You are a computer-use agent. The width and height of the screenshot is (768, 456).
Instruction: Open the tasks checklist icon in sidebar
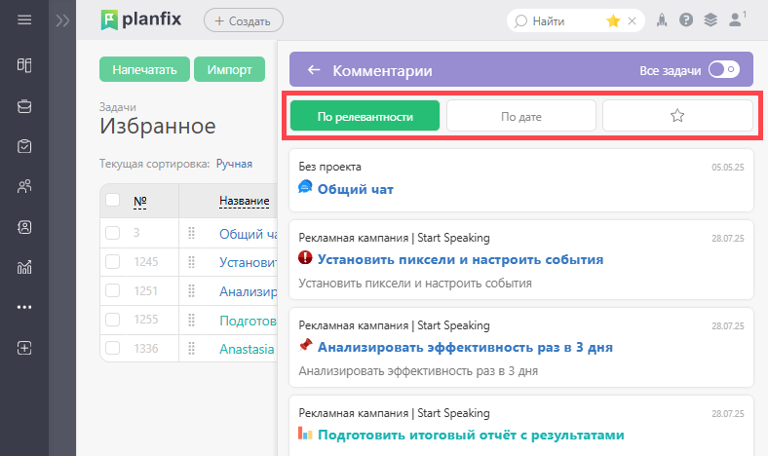(x=24, y=146)
